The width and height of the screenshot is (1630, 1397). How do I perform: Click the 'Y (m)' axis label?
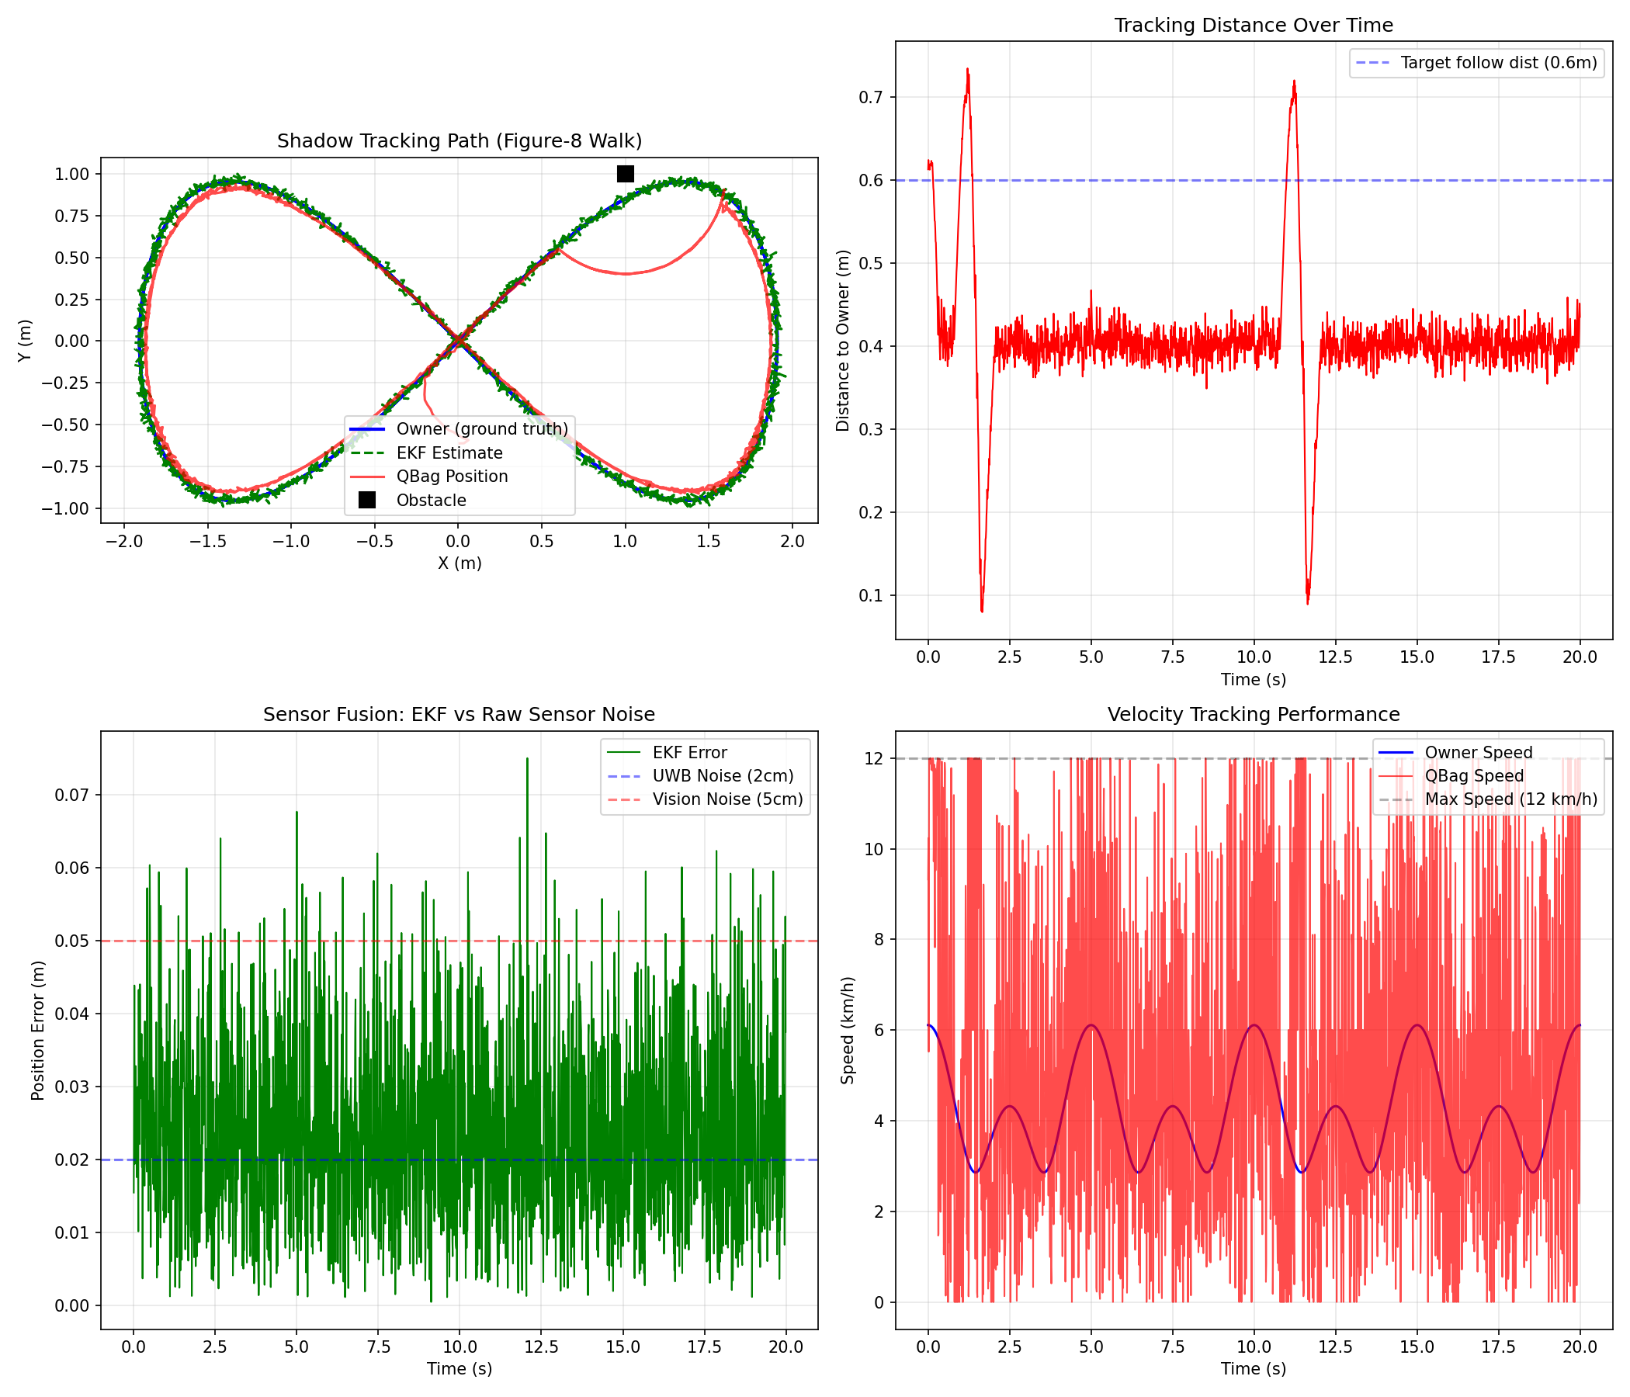24,341
